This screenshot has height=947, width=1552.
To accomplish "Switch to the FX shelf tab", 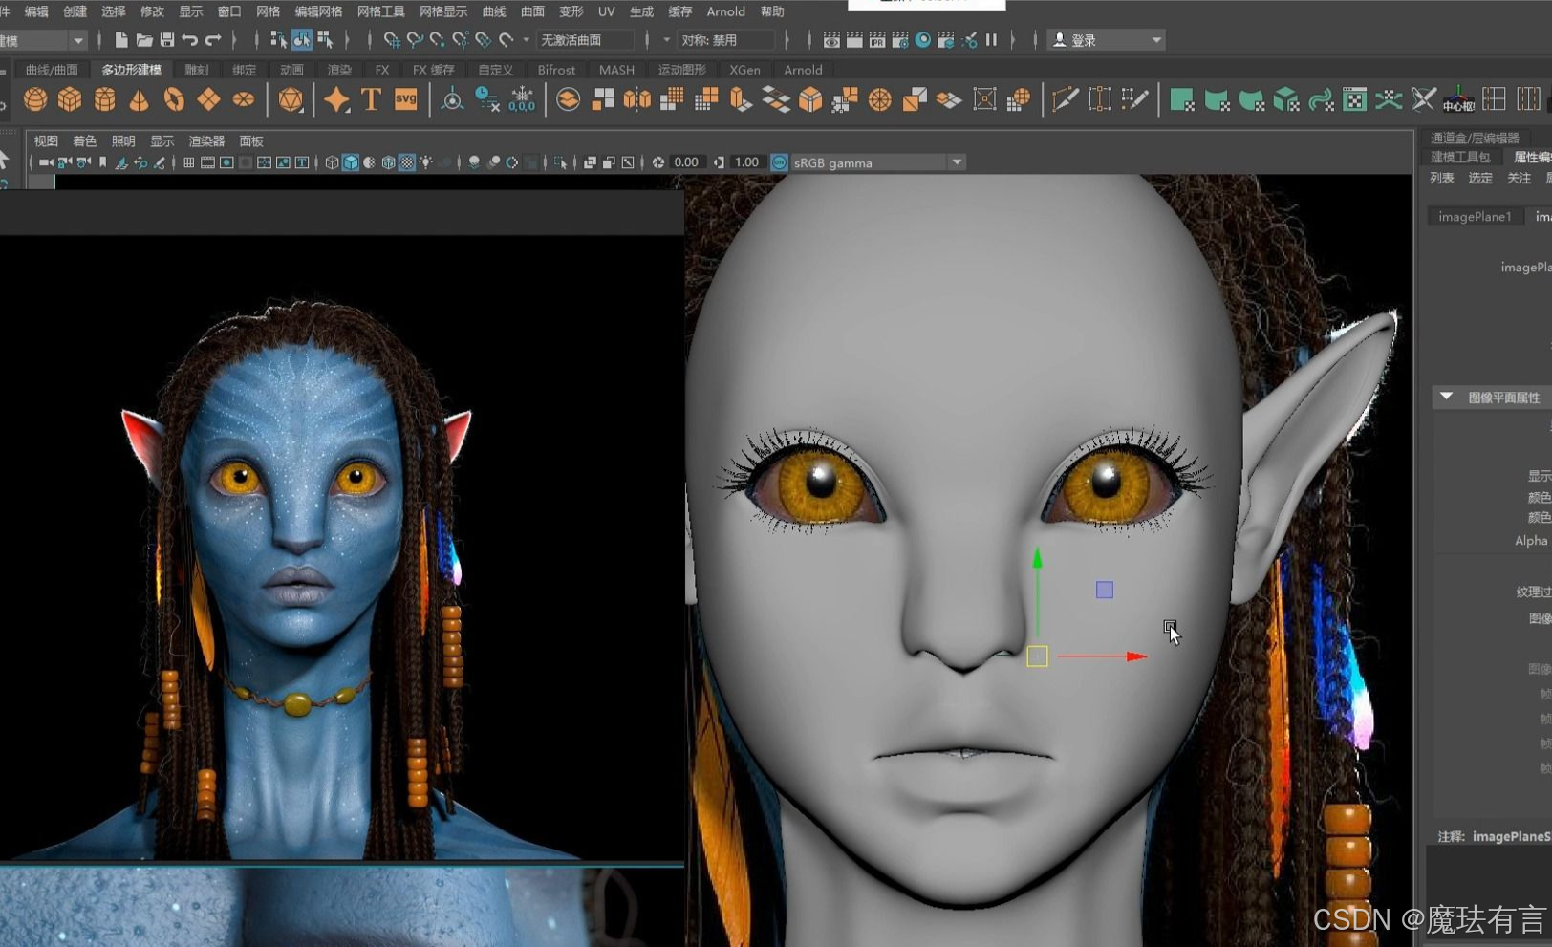I will pyautogui.click(x=381, y=70).
